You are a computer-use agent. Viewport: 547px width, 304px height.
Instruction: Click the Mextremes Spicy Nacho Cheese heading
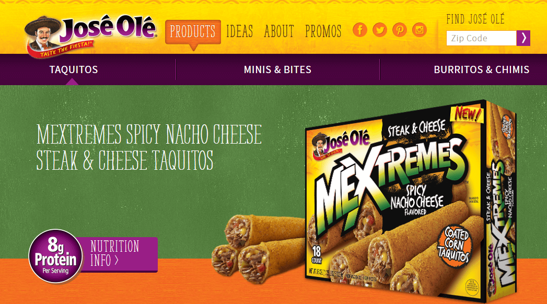(x=149, y=147)
